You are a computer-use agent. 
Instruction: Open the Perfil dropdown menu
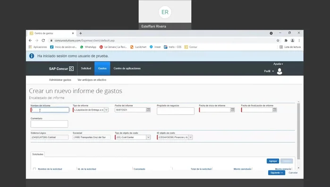[x=269, y=71]
